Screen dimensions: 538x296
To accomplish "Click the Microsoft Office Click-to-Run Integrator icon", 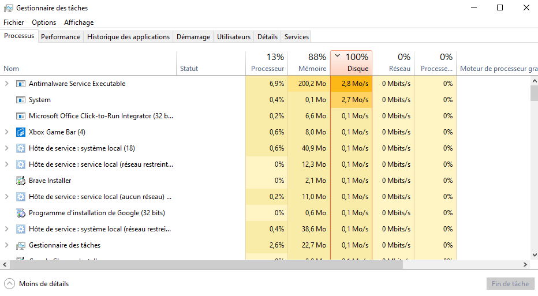I will (x=21, y=116).
